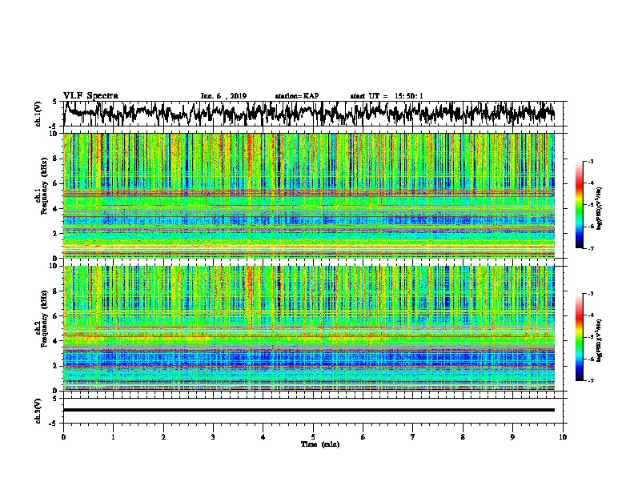Viewport: 634px width, 490px height.
Task: Click time axis tick label '8'
Action: point(463,437)
